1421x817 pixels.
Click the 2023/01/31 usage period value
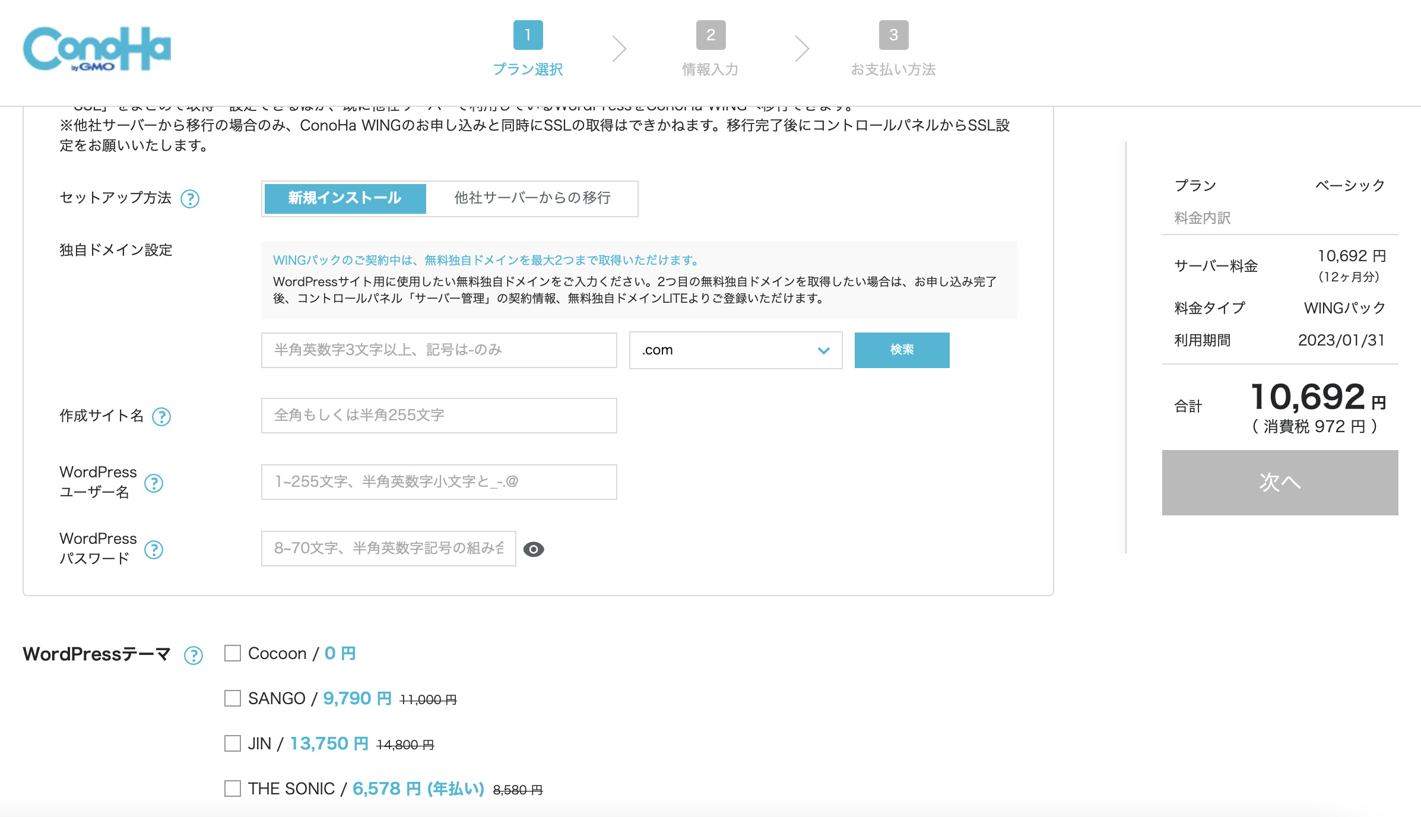pos(1341,340)
